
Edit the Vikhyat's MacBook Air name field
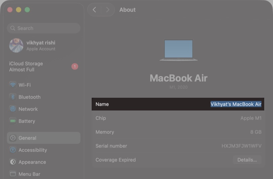point(236,104)
